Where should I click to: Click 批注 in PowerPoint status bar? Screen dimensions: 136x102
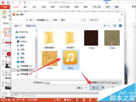(x=67, y=100)
